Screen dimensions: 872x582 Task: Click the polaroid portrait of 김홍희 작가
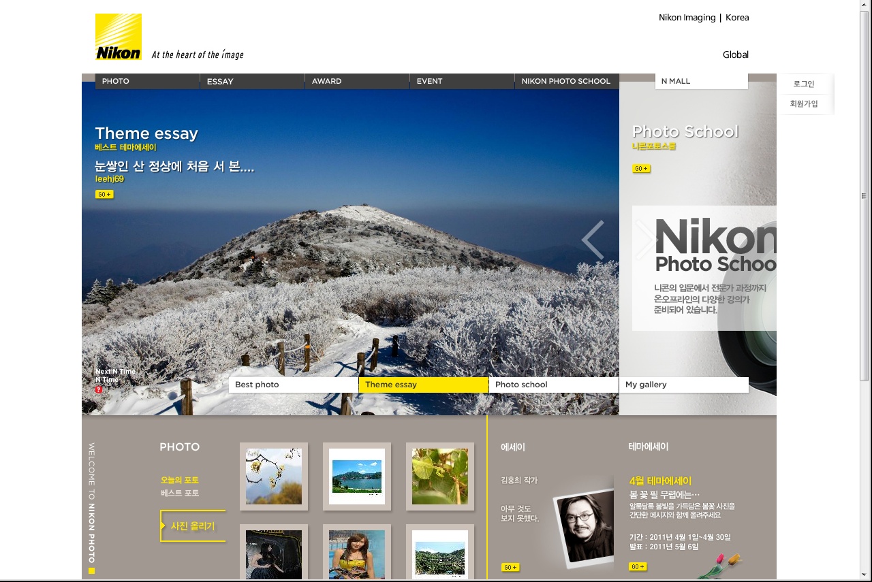[583, 528]
